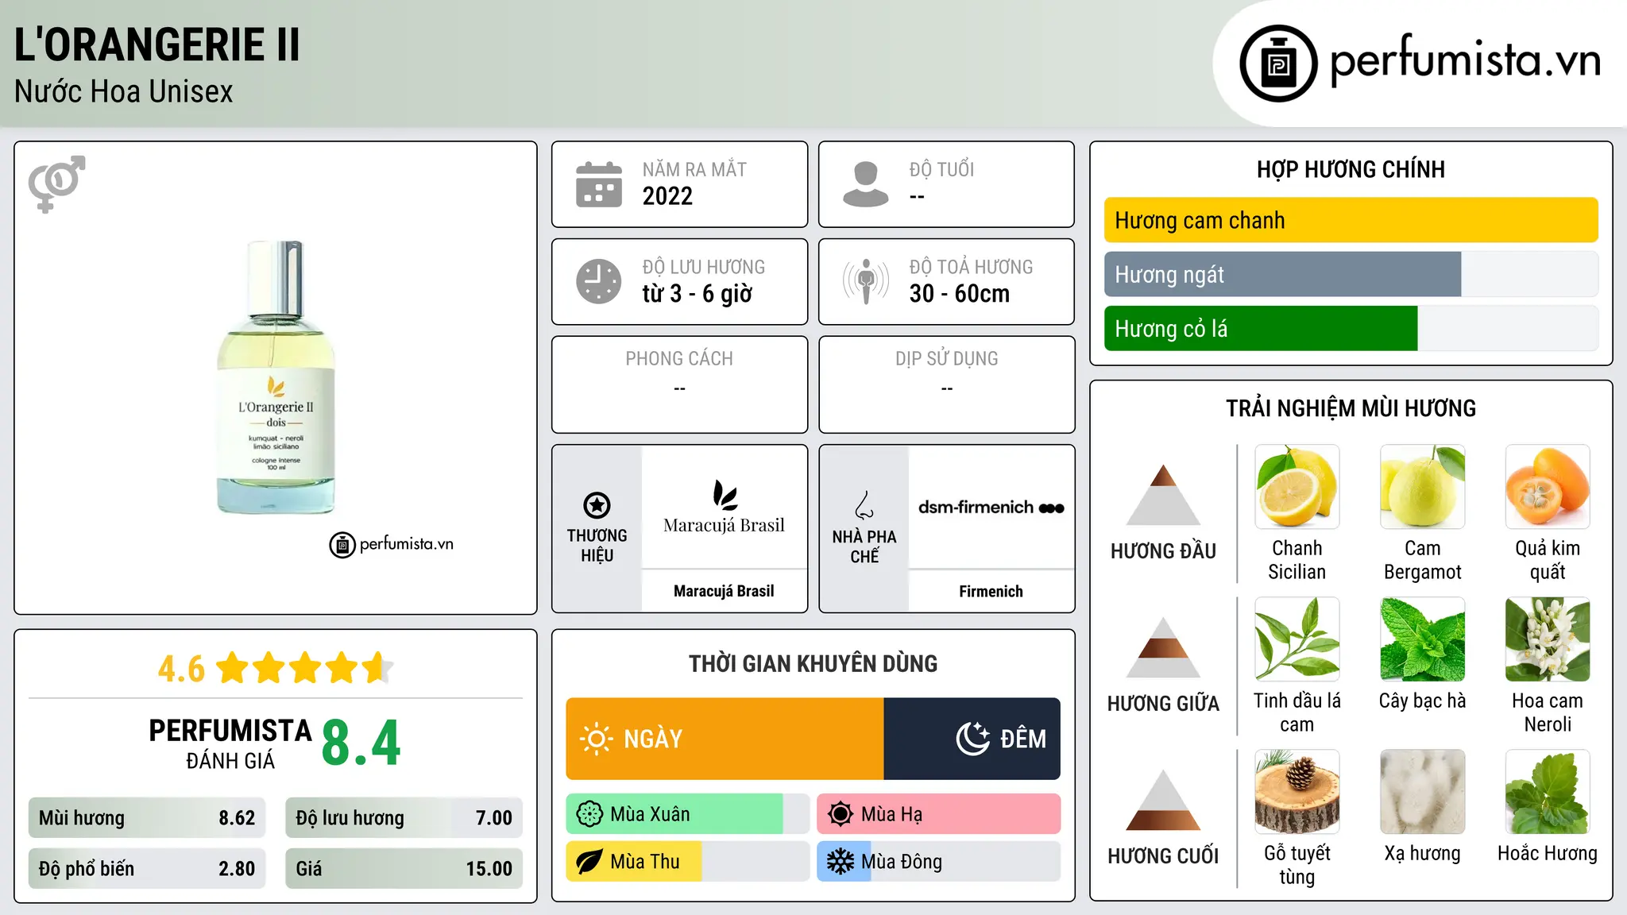
Task: Click the Mùa Hạ season bar
Action: (x=938, y=814)
